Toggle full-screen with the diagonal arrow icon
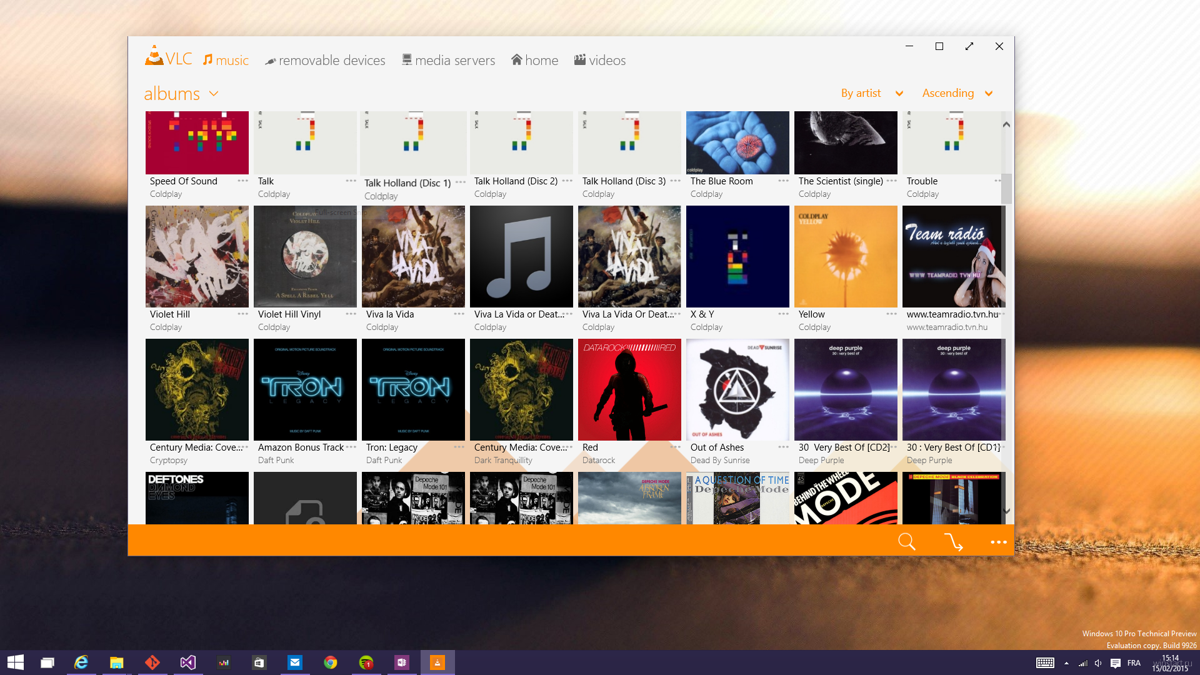Viewport: 1200px width, 675px height. coord(969,46)
